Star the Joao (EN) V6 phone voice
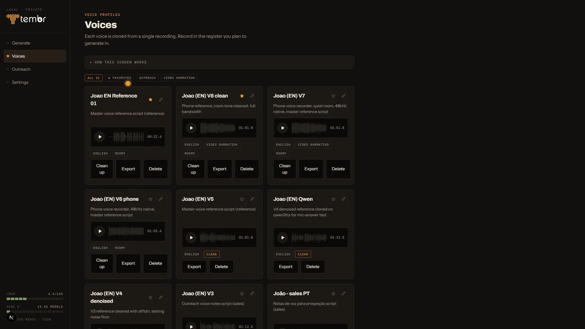 click(150, 199)
